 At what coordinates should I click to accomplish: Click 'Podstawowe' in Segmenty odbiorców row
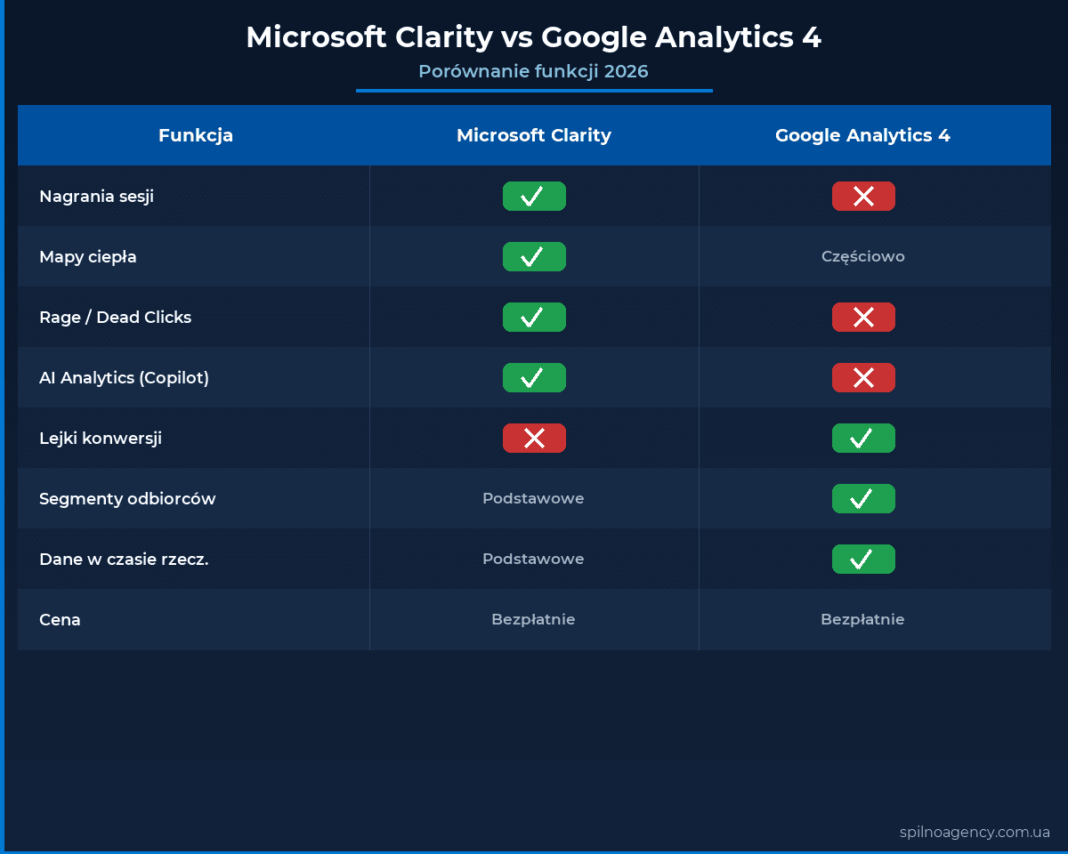[534, 498]
